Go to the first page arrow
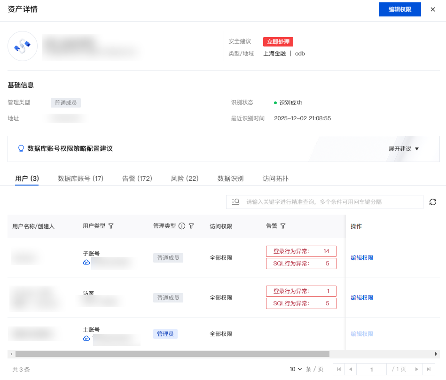Screen dimensions: 446x380 tap(338, 369)
